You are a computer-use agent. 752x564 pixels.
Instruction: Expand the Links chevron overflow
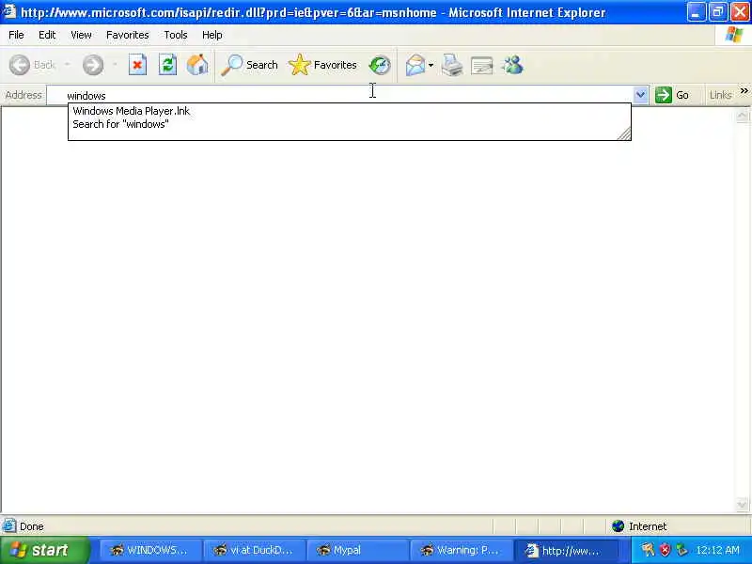[x=744, y=90]
